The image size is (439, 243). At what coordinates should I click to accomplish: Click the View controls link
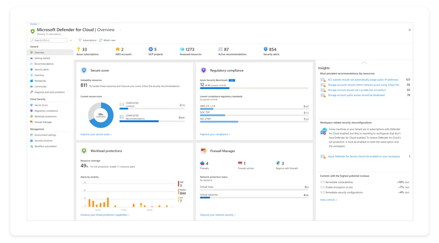pos(328,200)
